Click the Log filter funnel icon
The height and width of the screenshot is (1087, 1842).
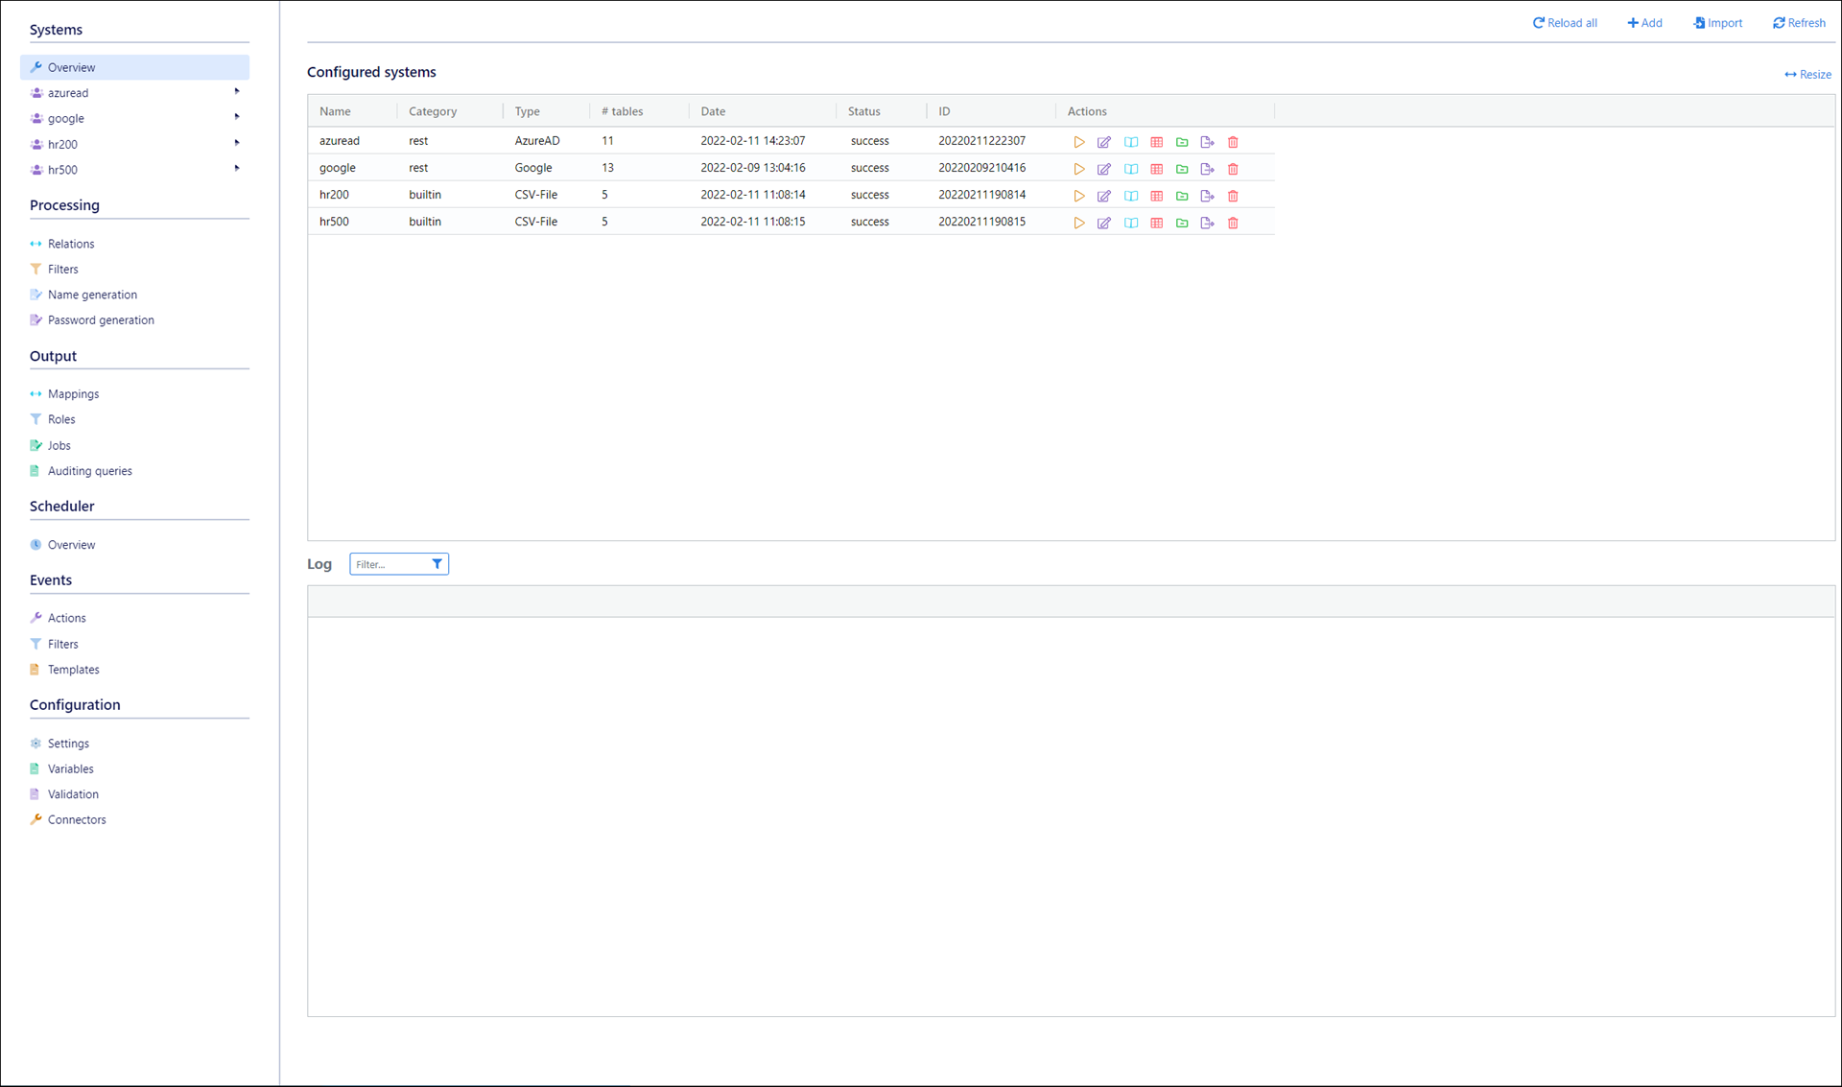pyautogui.click(x=437, y=564)
